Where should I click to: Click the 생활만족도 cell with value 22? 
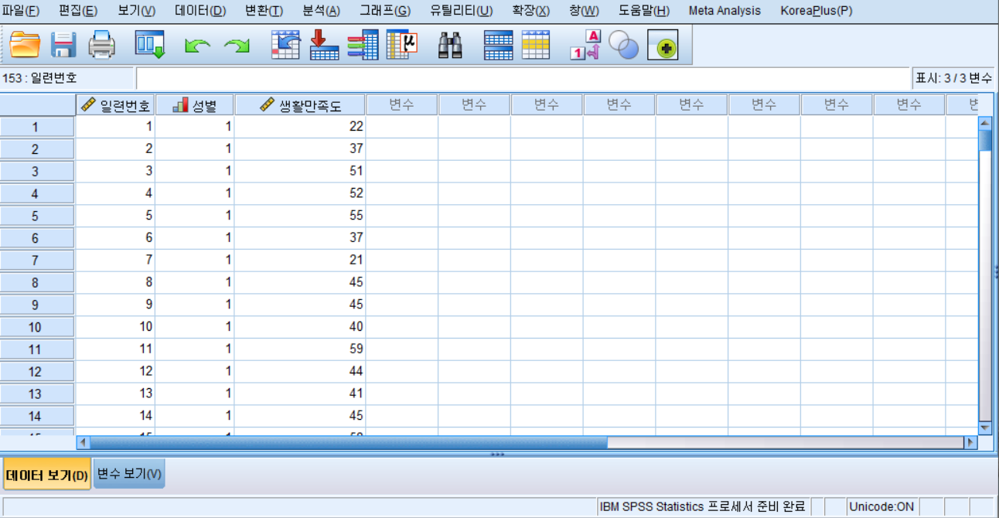pos(300,127)
